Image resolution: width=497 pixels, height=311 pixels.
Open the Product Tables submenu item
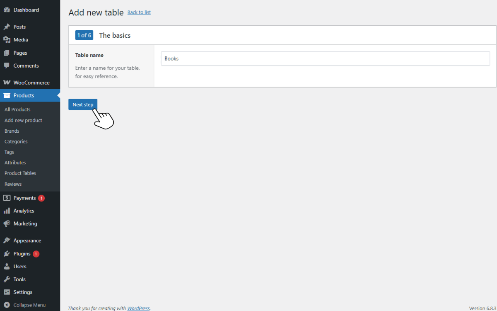[20, 173]
